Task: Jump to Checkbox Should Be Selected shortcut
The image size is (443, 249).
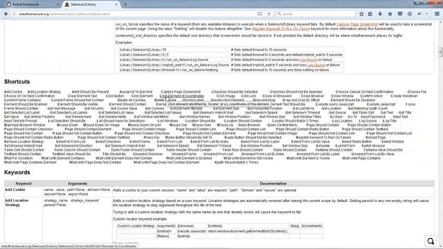Action: point(235,92)
